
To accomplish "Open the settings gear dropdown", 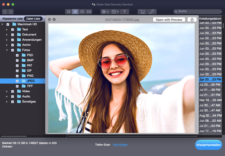I will click(x=105, y=12).
